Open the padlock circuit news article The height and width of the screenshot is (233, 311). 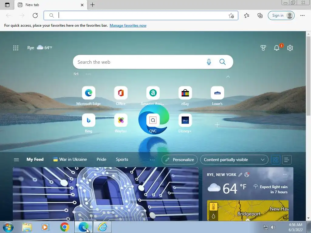(105, 194)
